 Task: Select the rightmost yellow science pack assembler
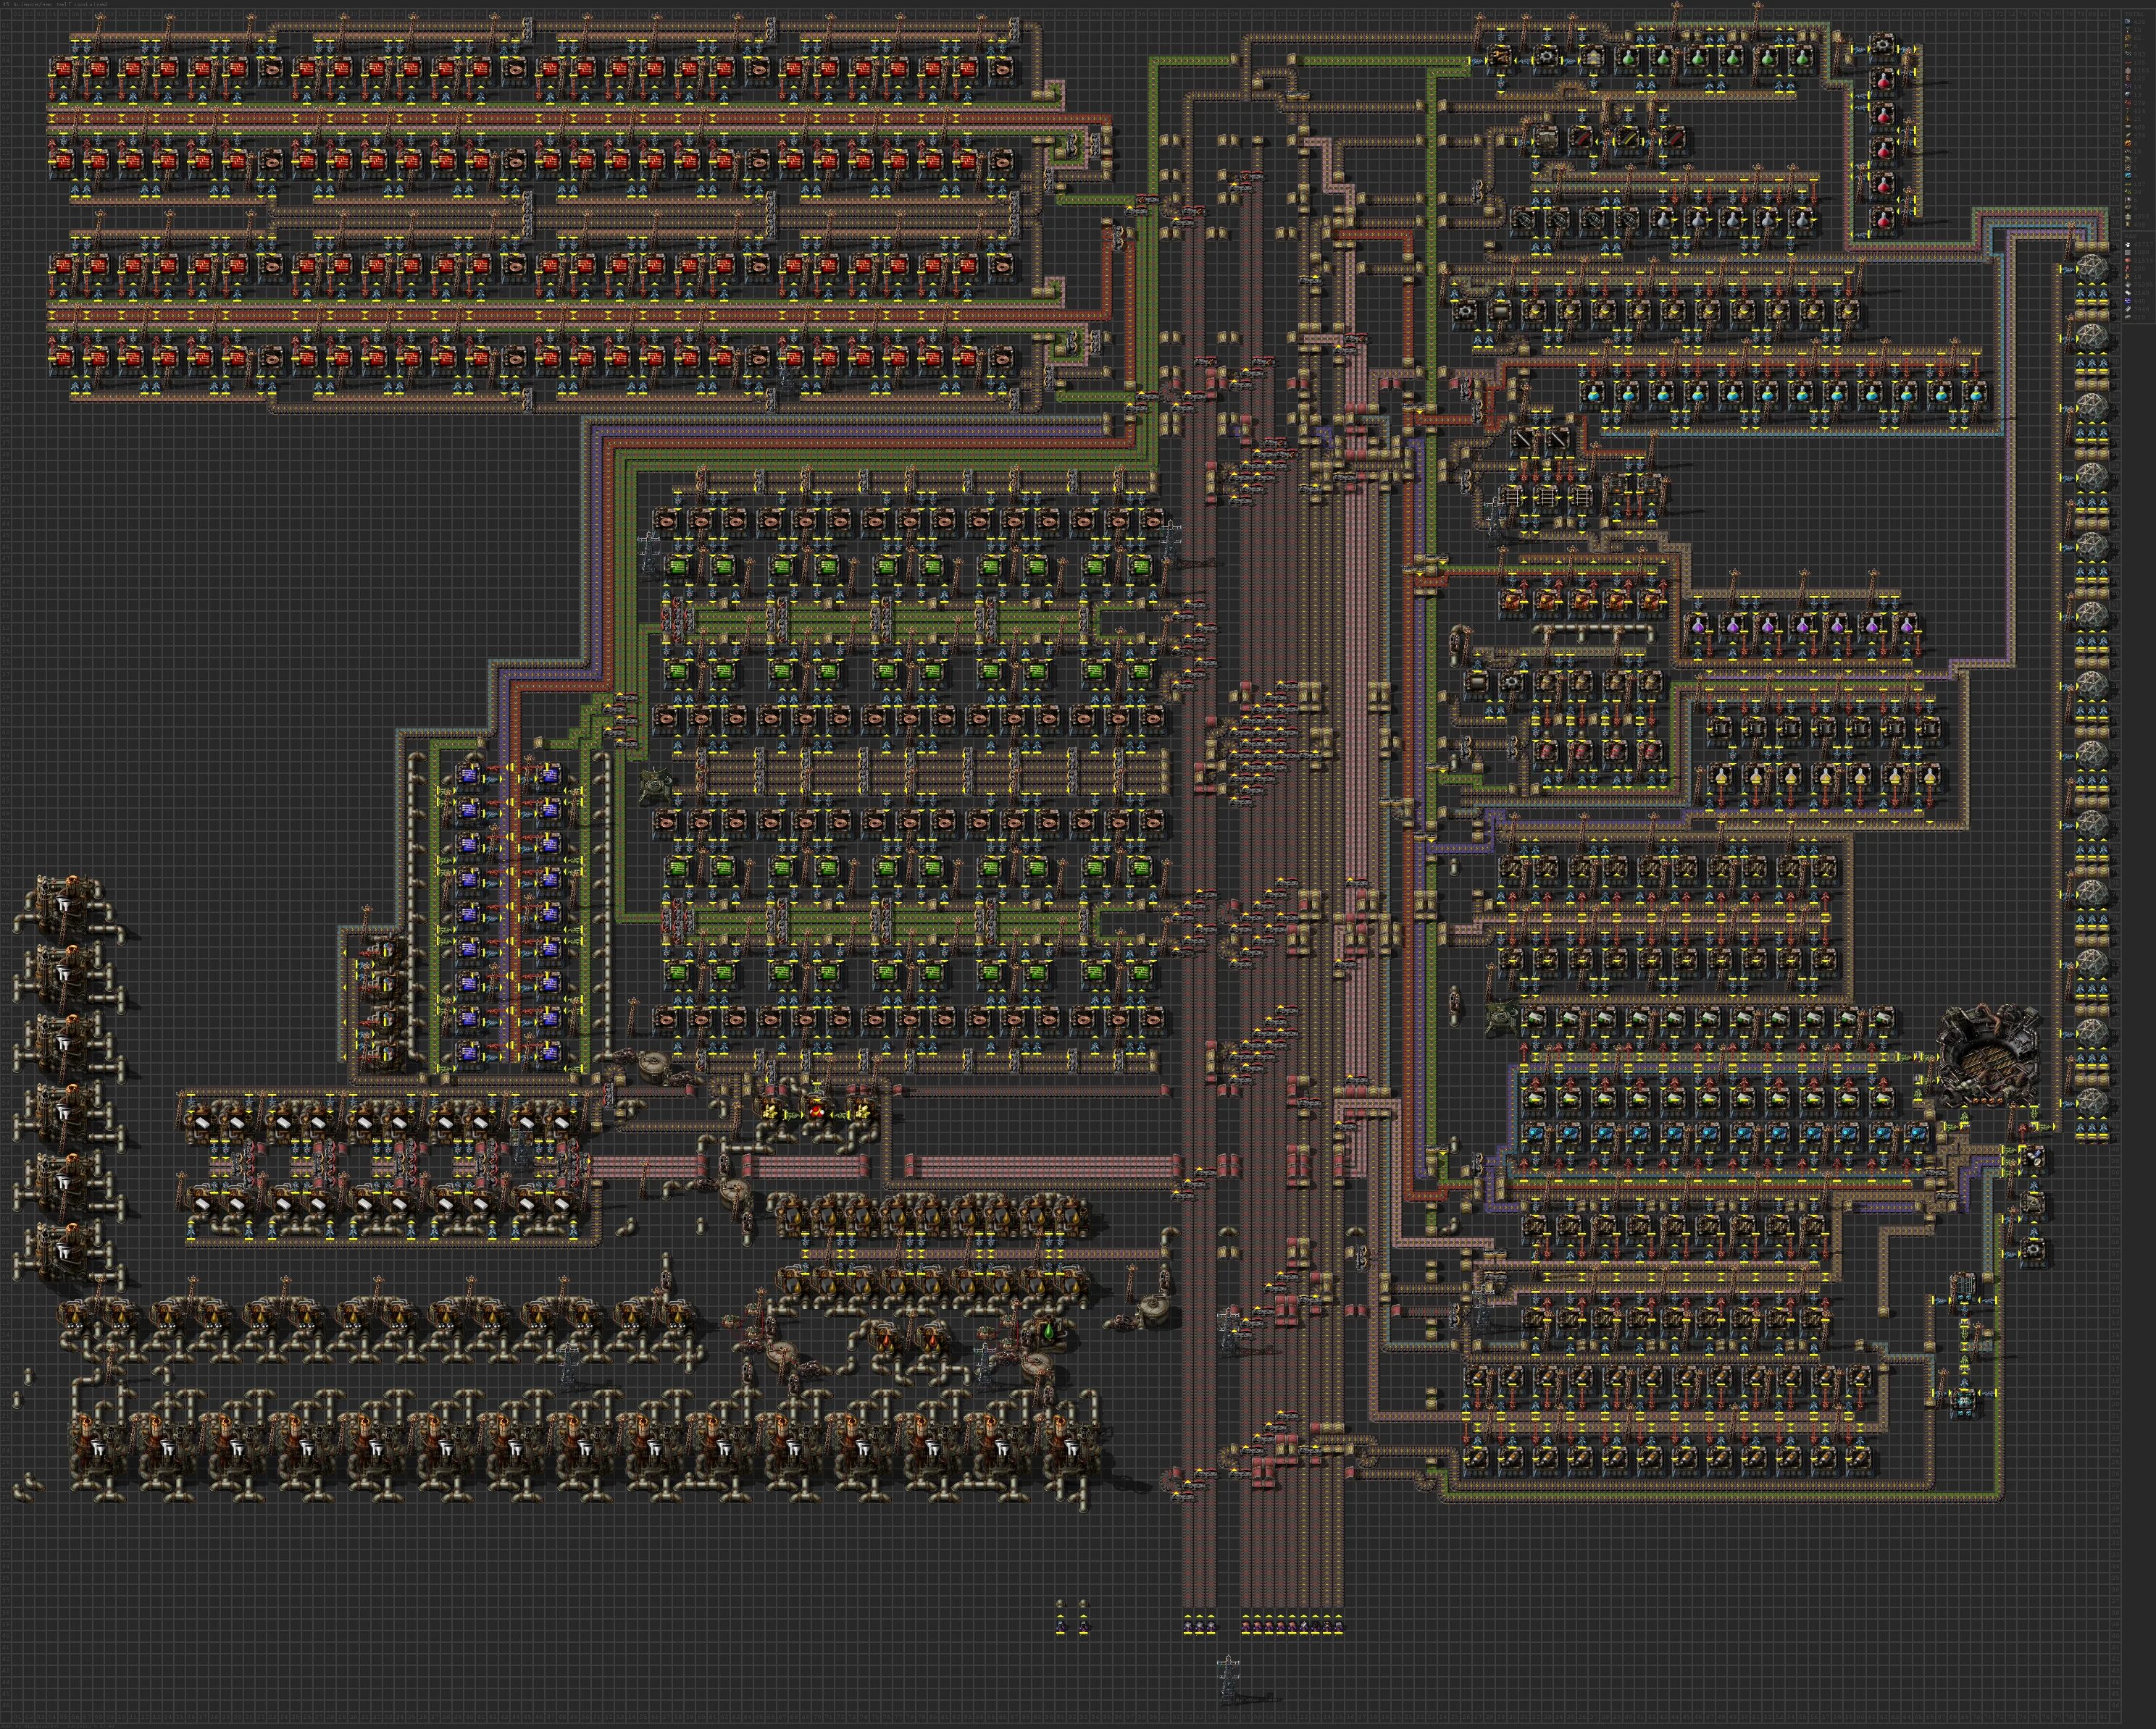[x=1930, y=778]
